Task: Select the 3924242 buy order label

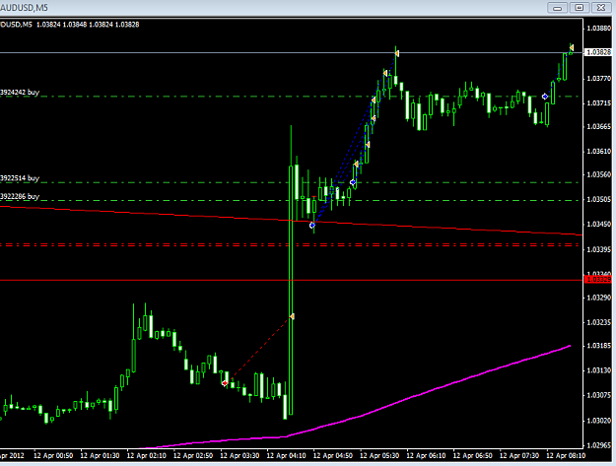Action: click(x=20, y=93)
